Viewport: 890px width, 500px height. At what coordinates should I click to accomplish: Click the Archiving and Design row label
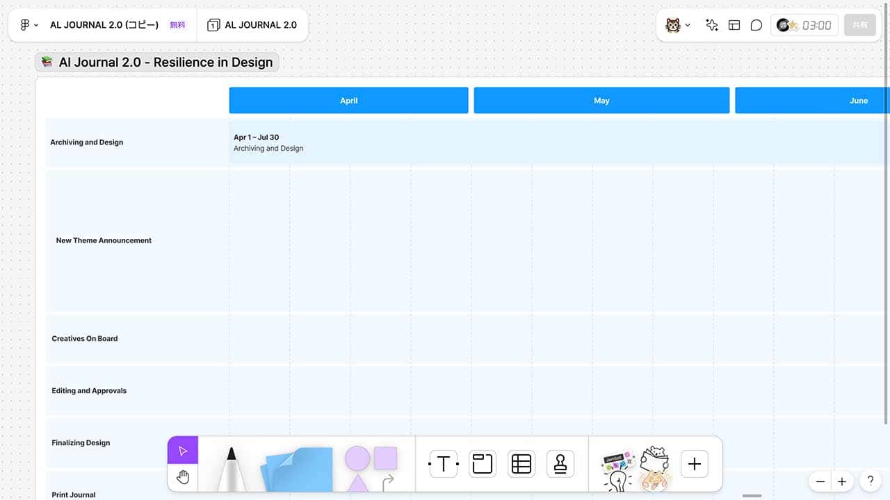[x=86, y=142]
